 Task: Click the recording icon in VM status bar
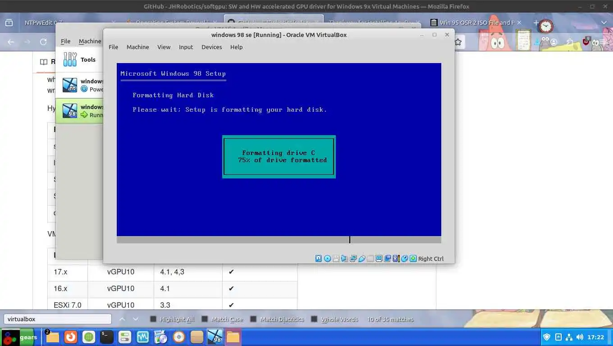tap(388, 259)
